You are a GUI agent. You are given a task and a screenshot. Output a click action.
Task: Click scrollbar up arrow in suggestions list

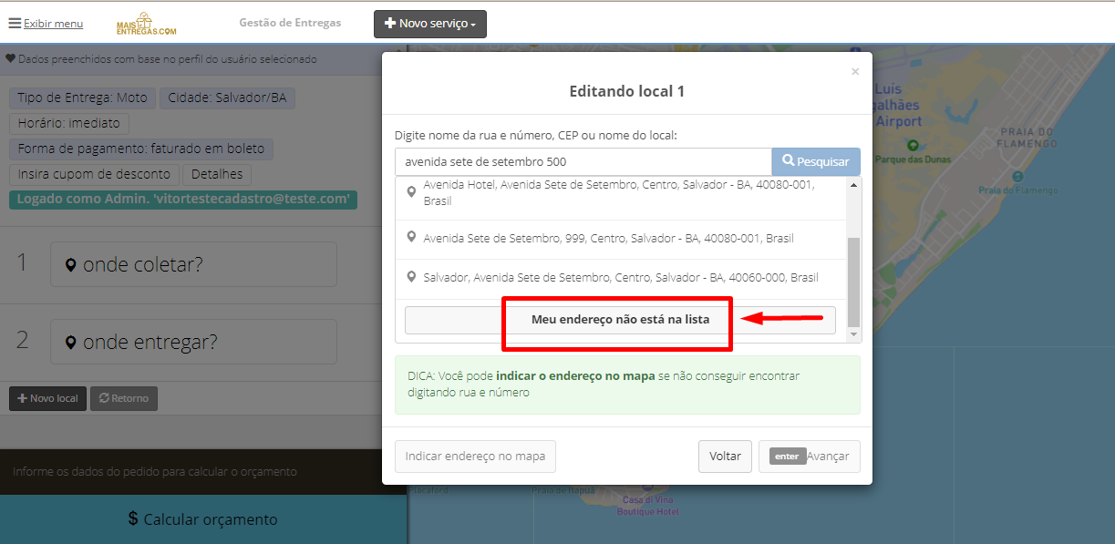(854, 185)
